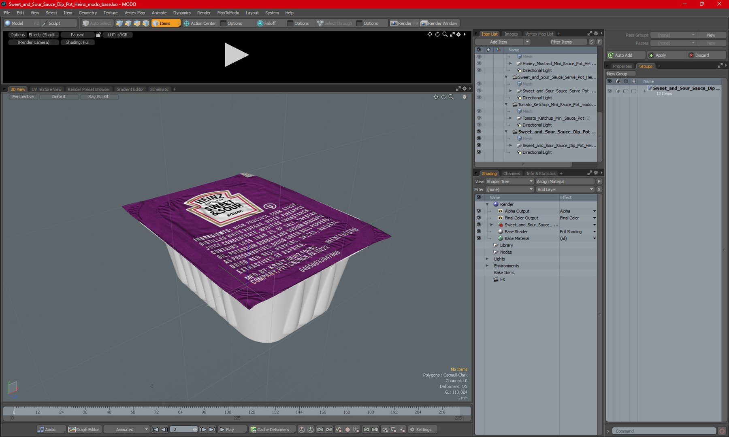Toggle visibility of Base Shader layer

[479, 231]
